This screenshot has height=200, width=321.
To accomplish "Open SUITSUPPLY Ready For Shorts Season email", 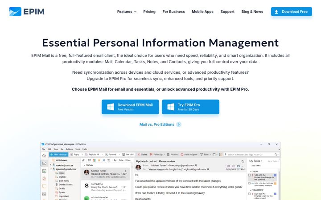I will 106,187.
